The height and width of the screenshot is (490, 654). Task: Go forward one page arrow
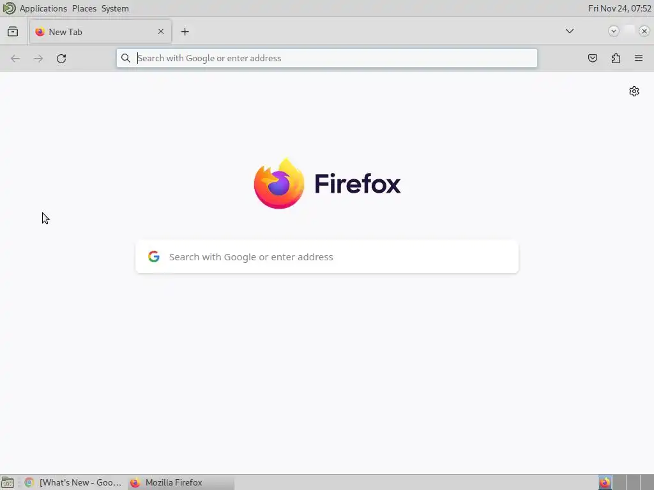point(38,58)
